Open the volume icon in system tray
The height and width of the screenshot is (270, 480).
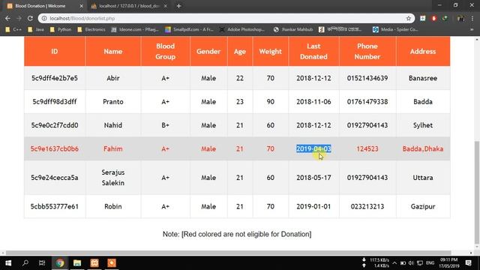[411, 263]
